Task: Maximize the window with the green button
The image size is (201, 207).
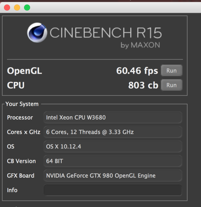Action: coord(27,8)
